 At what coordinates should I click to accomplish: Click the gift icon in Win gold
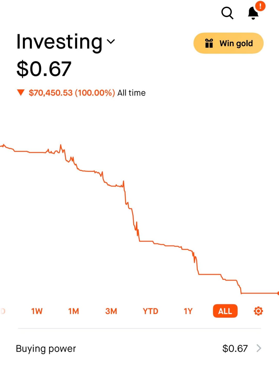[209, 43]
